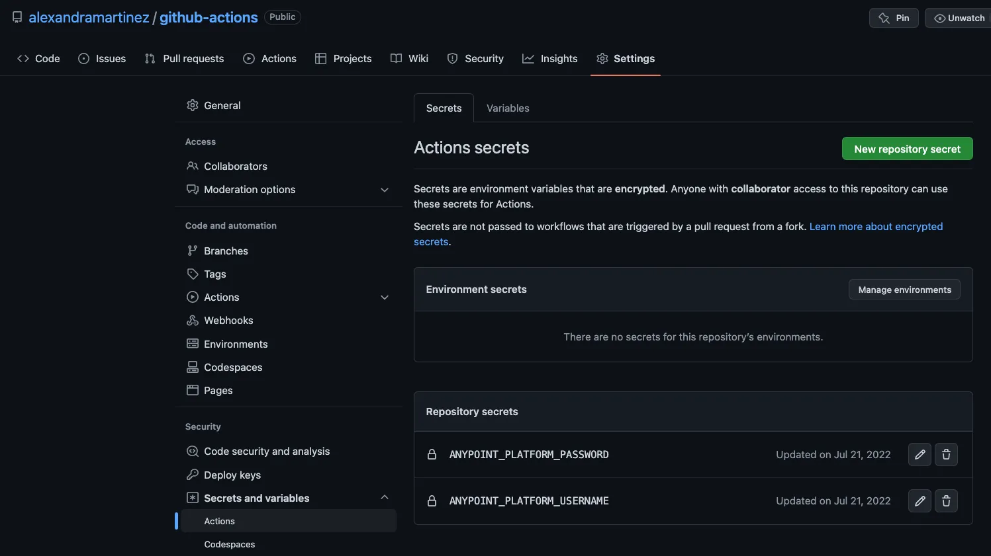Viewport: 991px width, 556px height.
Task: Open the Tags settings label
Action: (x=215, y=274)
